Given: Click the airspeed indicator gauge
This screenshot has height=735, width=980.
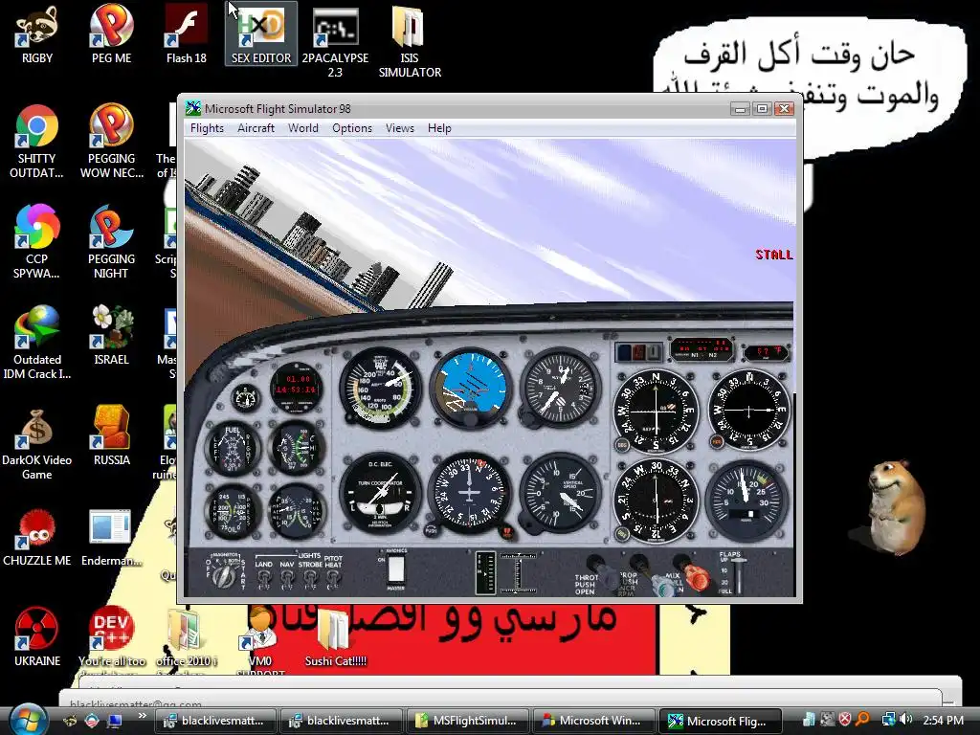Looking at the screenshot, I should (x=380, y=388).
